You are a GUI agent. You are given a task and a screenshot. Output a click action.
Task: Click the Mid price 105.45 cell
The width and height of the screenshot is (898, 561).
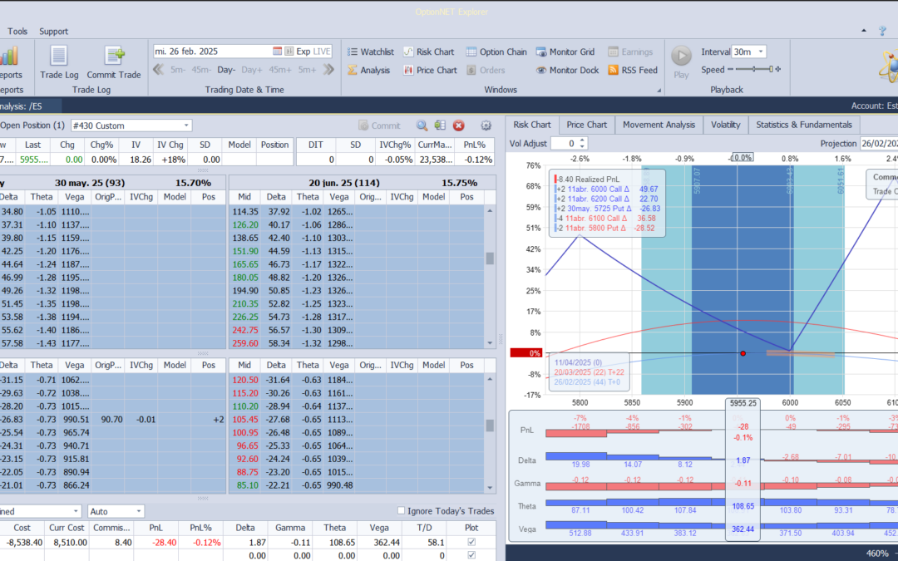[x=244, y=419]
